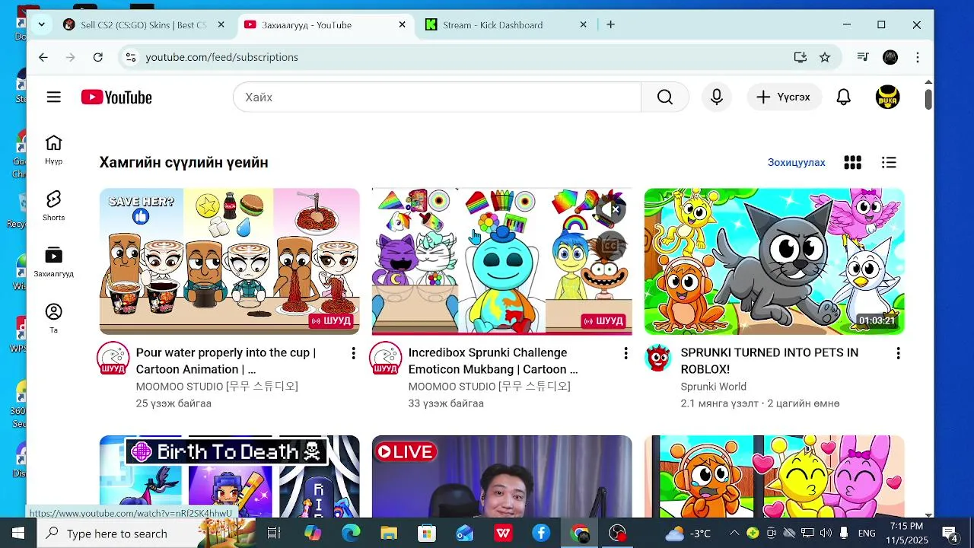This screenshot has height=548, width=974.
Task: Click the search magnifier button
Action: point(665,97)
